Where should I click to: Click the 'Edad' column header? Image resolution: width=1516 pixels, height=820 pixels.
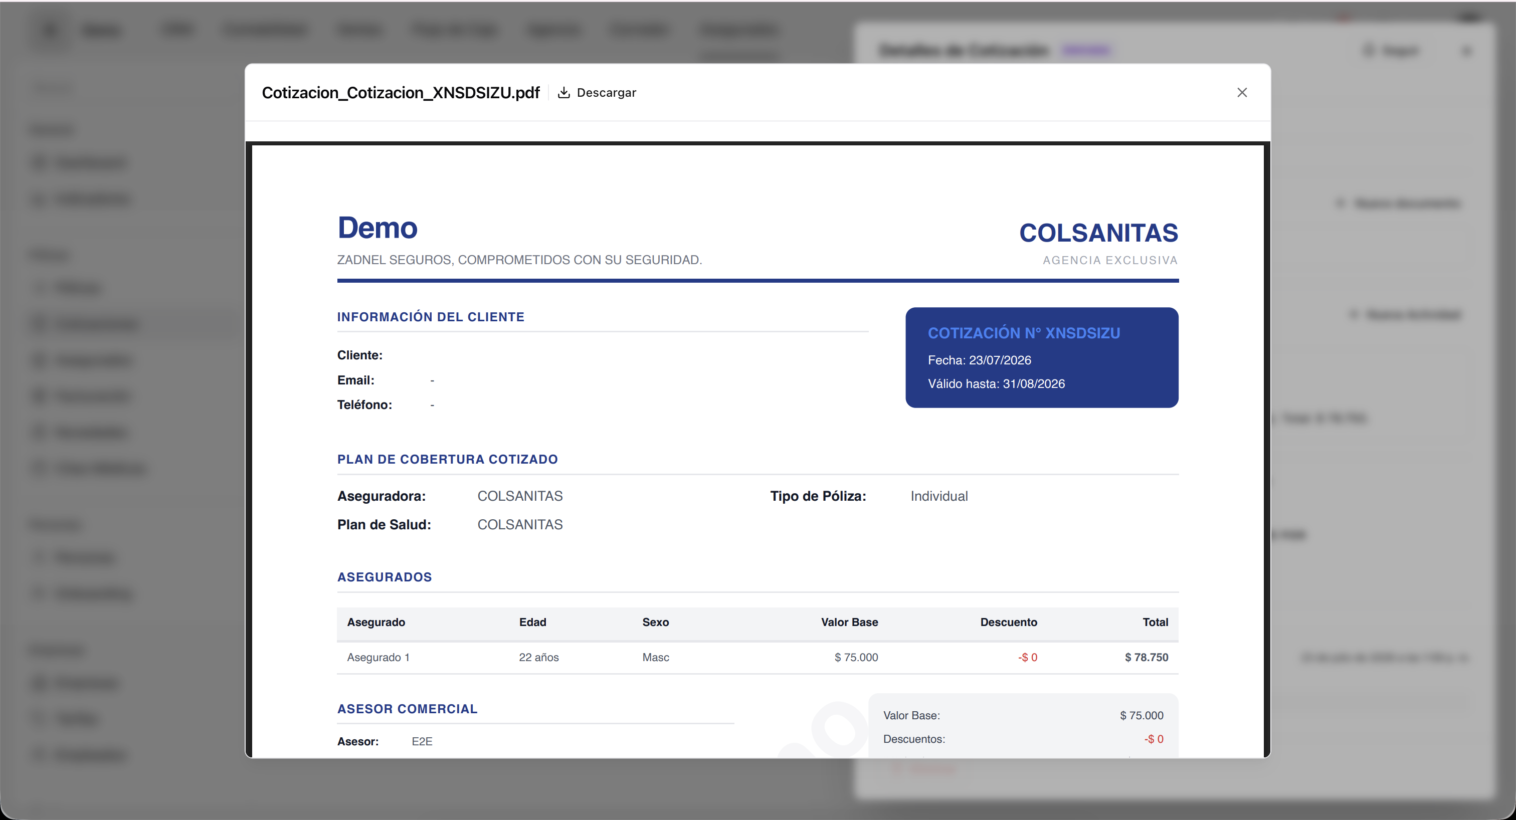(532, 622)
